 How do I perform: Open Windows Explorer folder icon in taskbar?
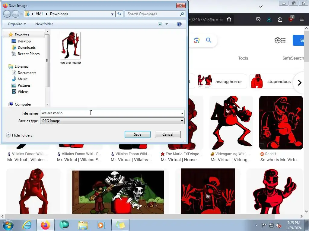[83, 225]
